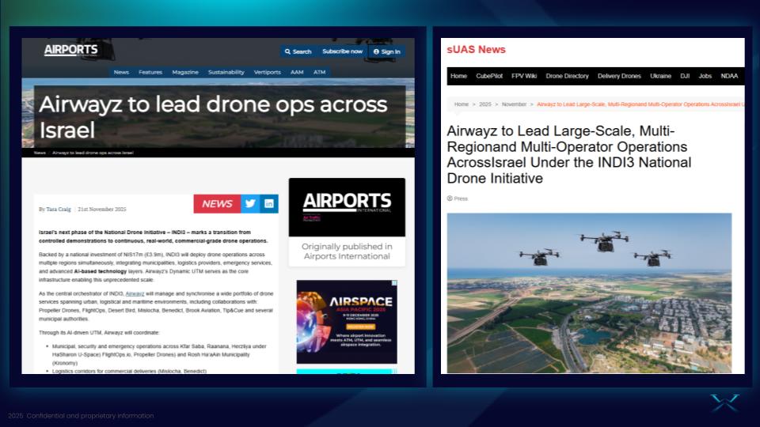Click the November breadcrumb link
The image size is (760, 427).
(514, 104)
